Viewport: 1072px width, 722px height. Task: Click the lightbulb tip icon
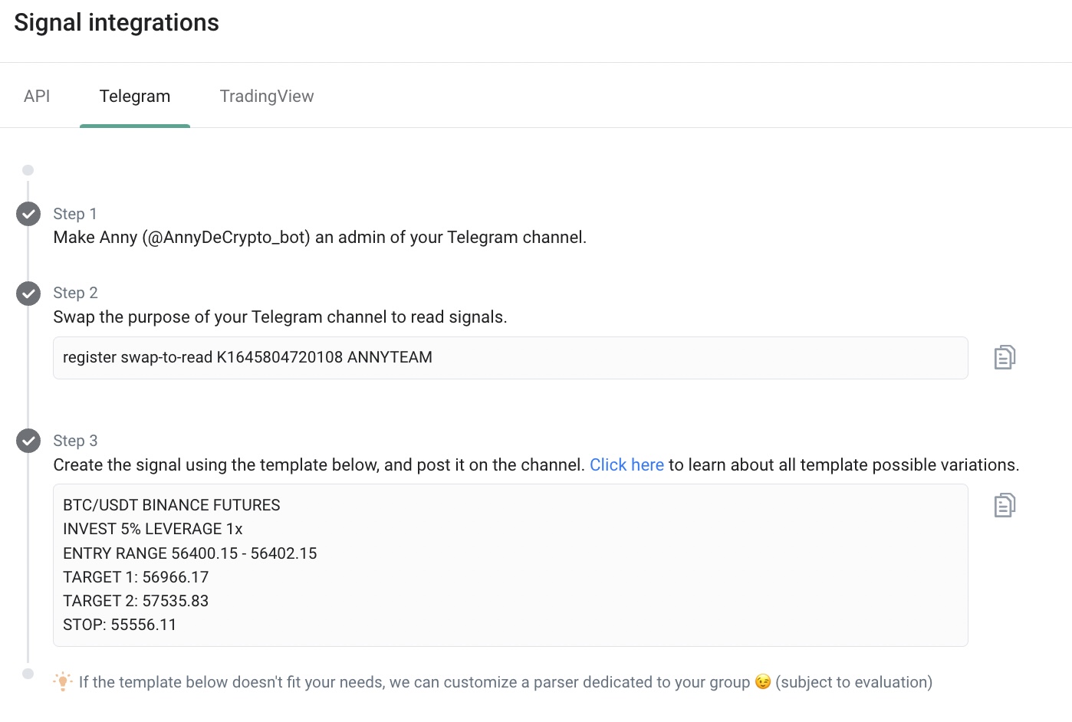click(x=63, y=681)
